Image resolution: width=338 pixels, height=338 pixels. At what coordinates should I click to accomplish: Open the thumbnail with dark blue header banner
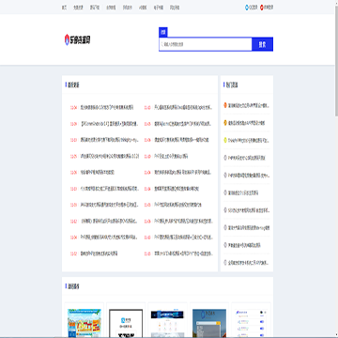(167, 324)
